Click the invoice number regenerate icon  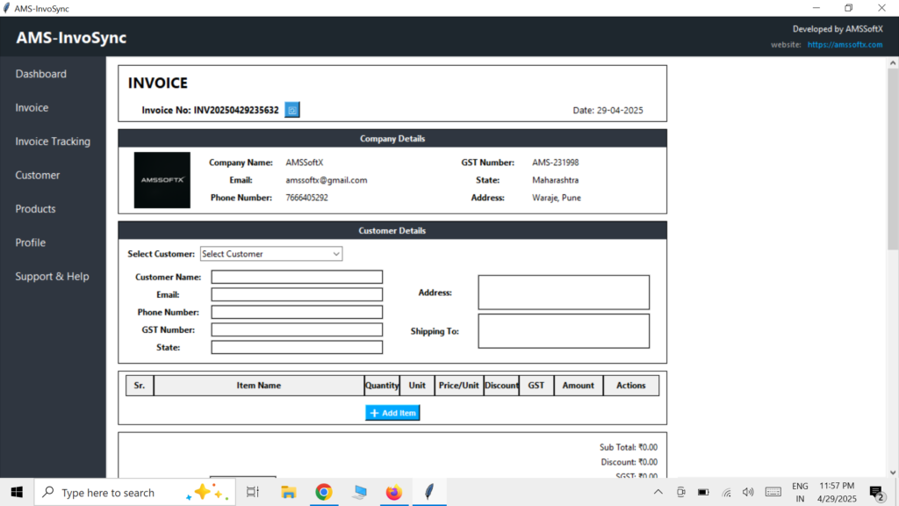point(291,110)
